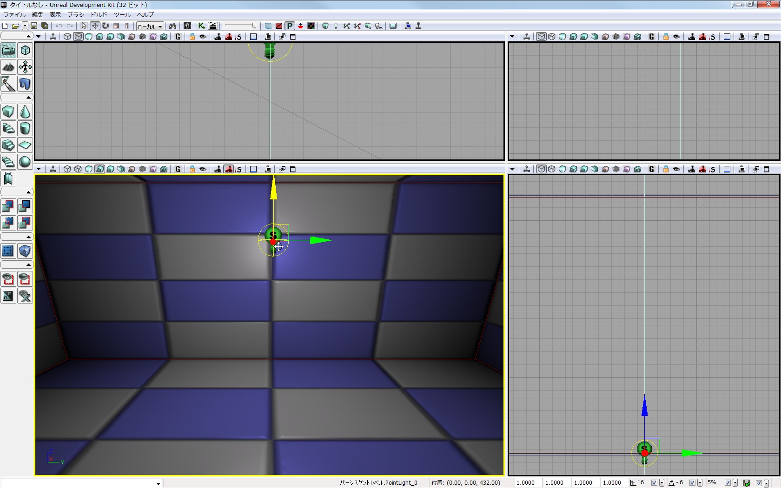The height and width of the screenshot is (488, 781).
Task: Pick the Cone brush builder
Action: [25, 112]
